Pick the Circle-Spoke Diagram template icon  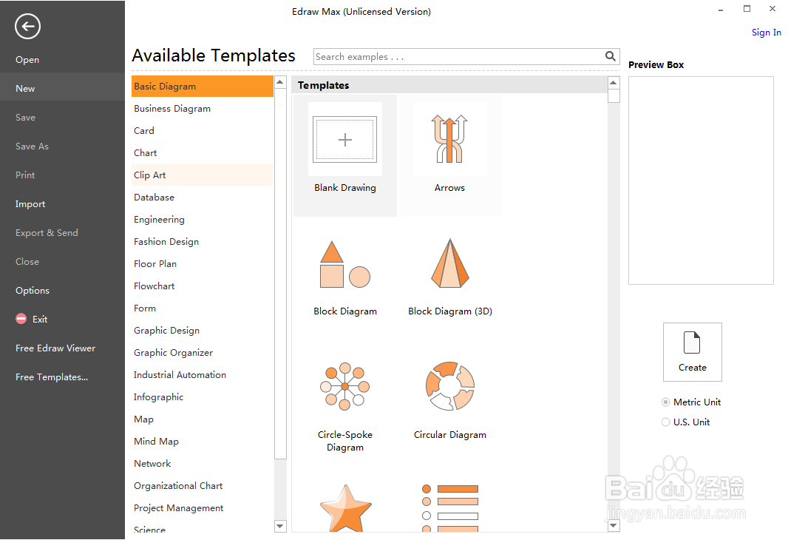tap(344, 386)
